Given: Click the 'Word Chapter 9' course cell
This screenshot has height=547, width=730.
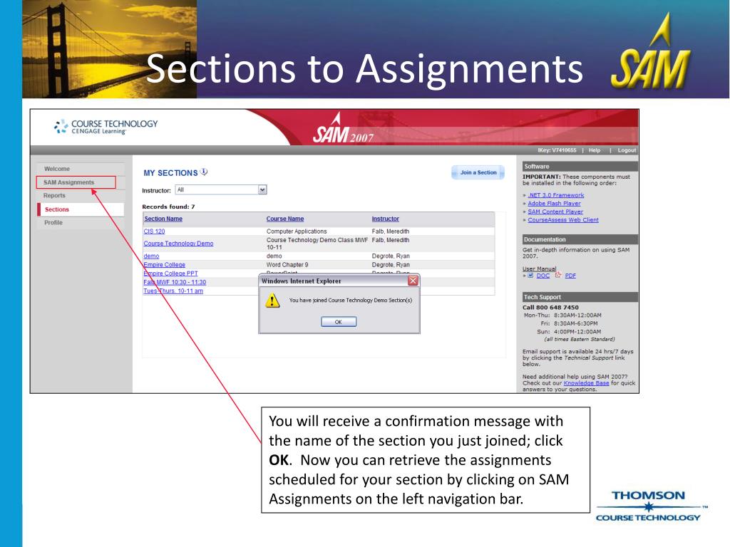Looking at the screenshot, I should (x=287, y=265).
